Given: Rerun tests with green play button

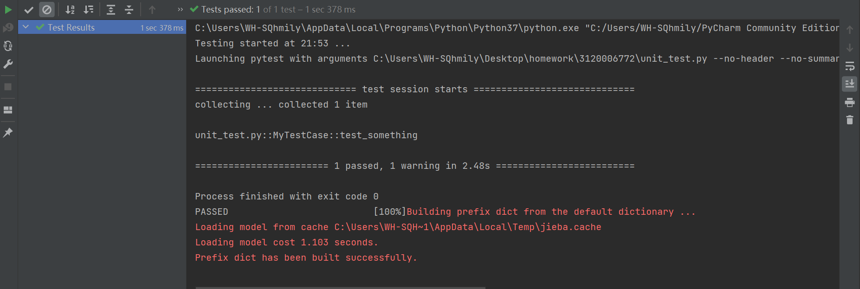Looking at the screenshot, I should coord(8,9).
